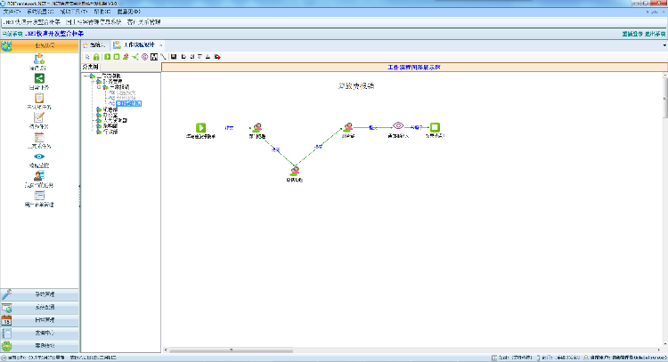Click the vertical scrollbar thumb beside canvas
This screenshot has width=668, height=362.
[665, 98]
